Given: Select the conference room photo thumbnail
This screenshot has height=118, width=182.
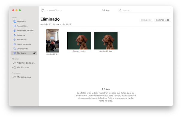Looking at the screenshot, I should coord(52,41).
